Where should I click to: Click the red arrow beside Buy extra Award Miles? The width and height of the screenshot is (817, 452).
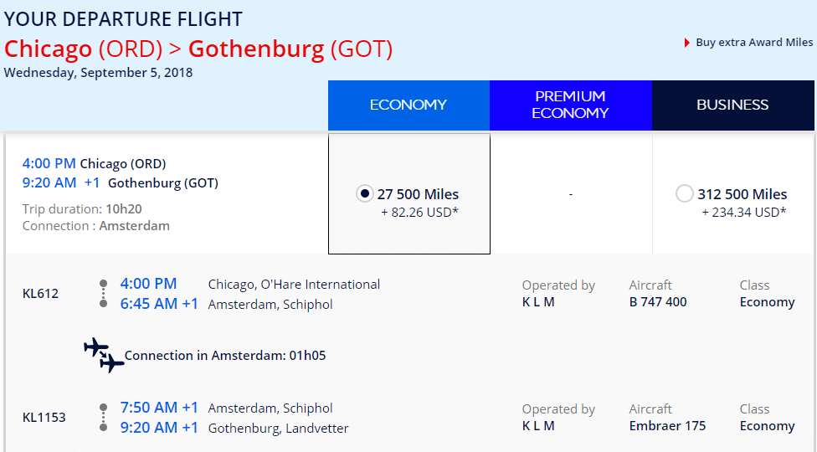(x=687, y=43)
